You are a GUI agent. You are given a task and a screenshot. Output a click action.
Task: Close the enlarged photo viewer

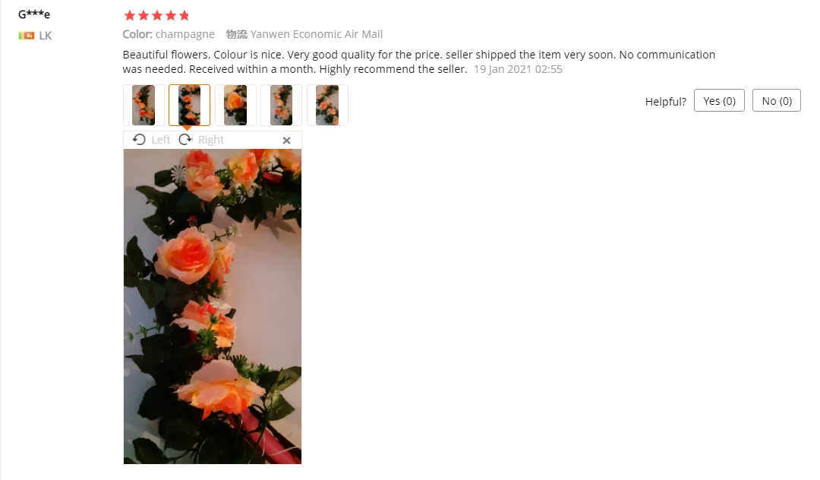286,141
